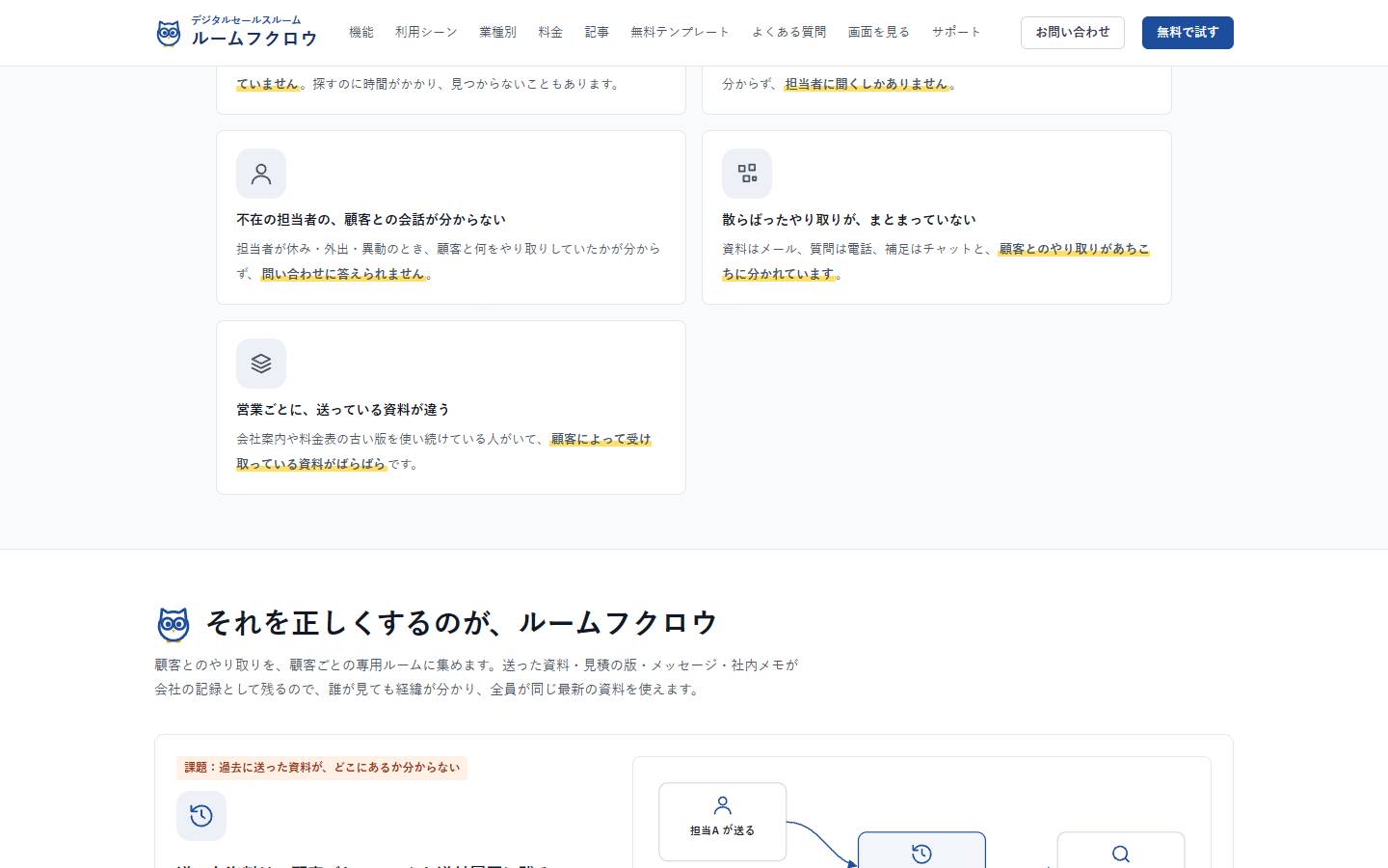Click the highlighted history node in diagram
The width and height of the screenshot is (1388, 868).
[921, 850]
